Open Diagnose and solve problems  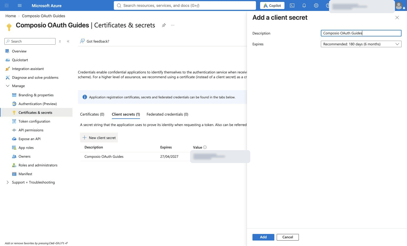point(35,78)
